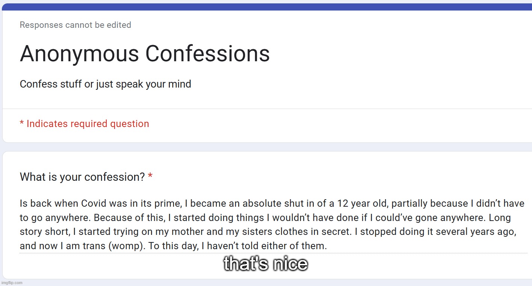Viewport: 532px width, 286px height.
Task: Click the divider line under the form description
Action: pyautogui.click(x=266, y=109)
